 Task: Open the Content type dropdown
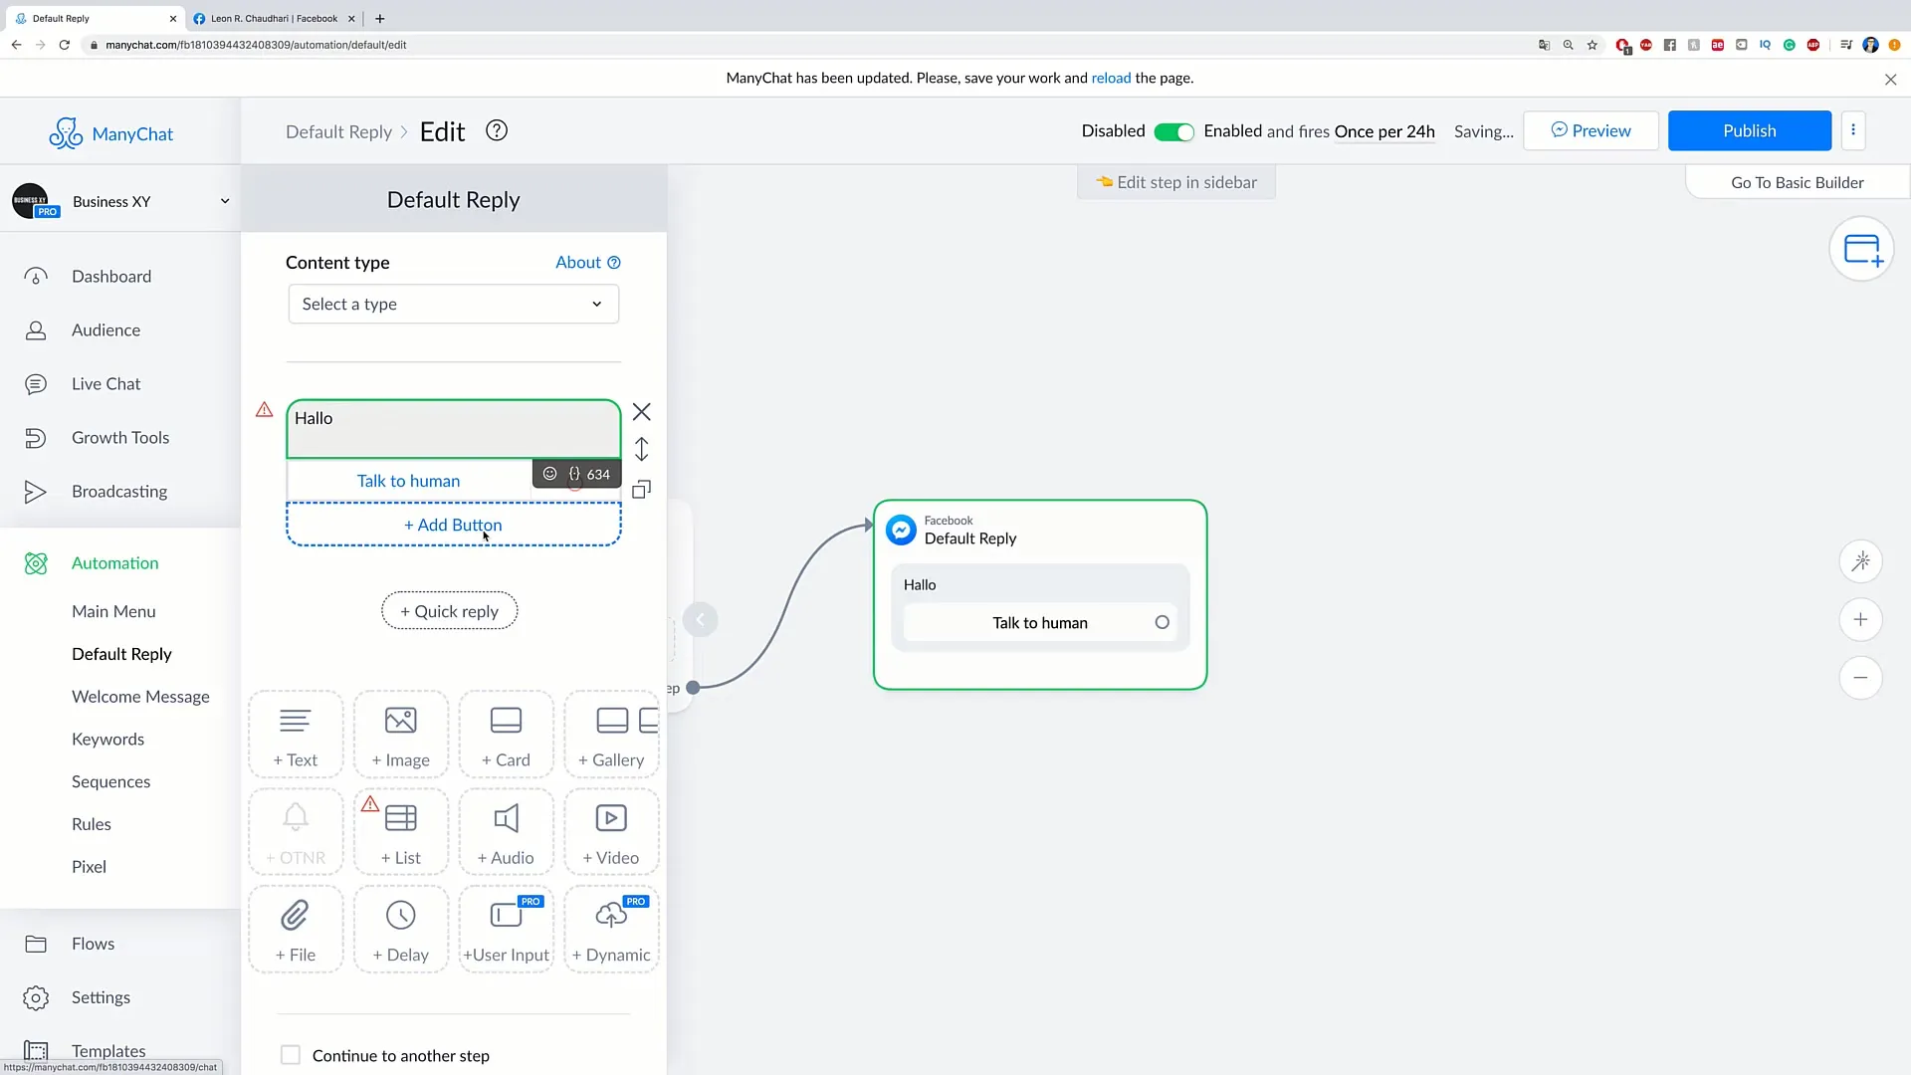click(x=453, y=304)
